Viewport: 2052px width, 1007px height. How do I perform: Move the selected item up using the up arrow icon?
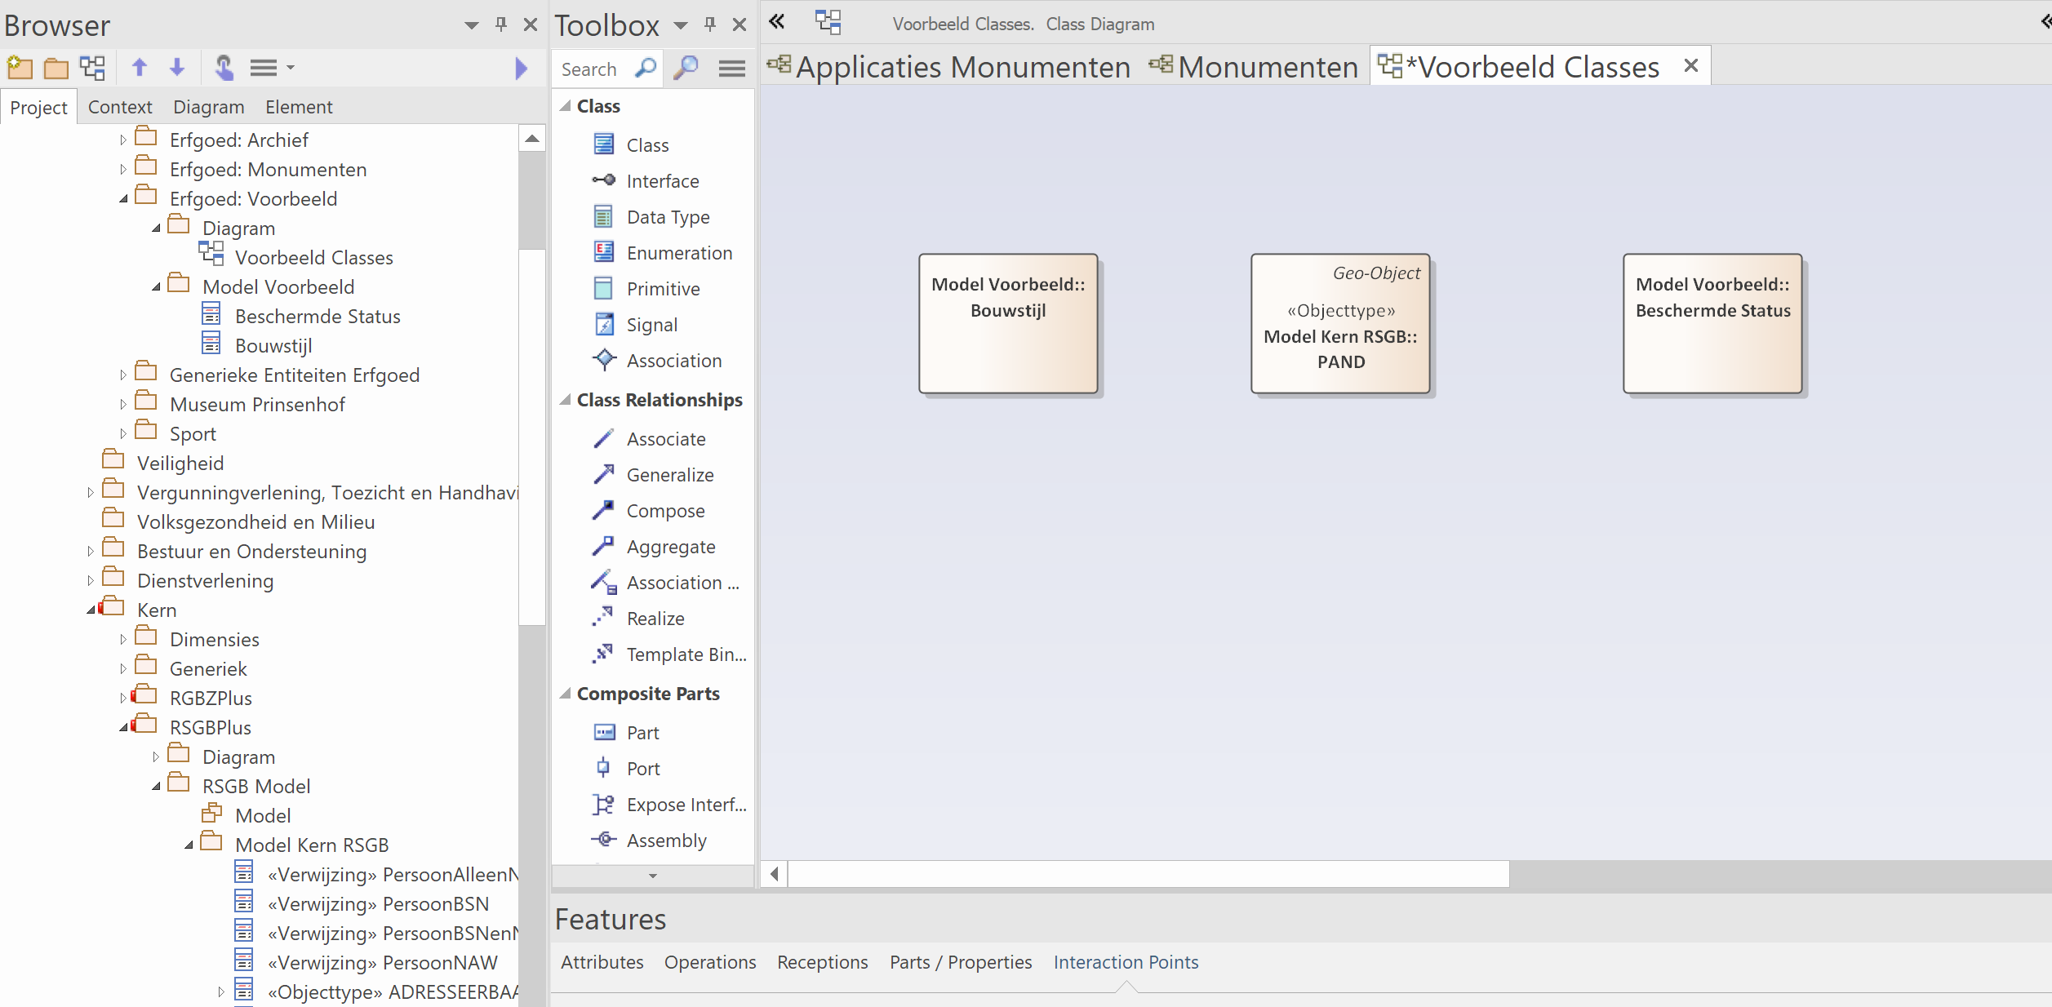click(140, 68)
